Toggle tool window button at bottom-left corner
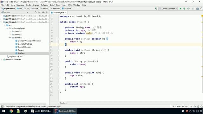The width and height of the screenshot is (203, 114). point(2,106)
